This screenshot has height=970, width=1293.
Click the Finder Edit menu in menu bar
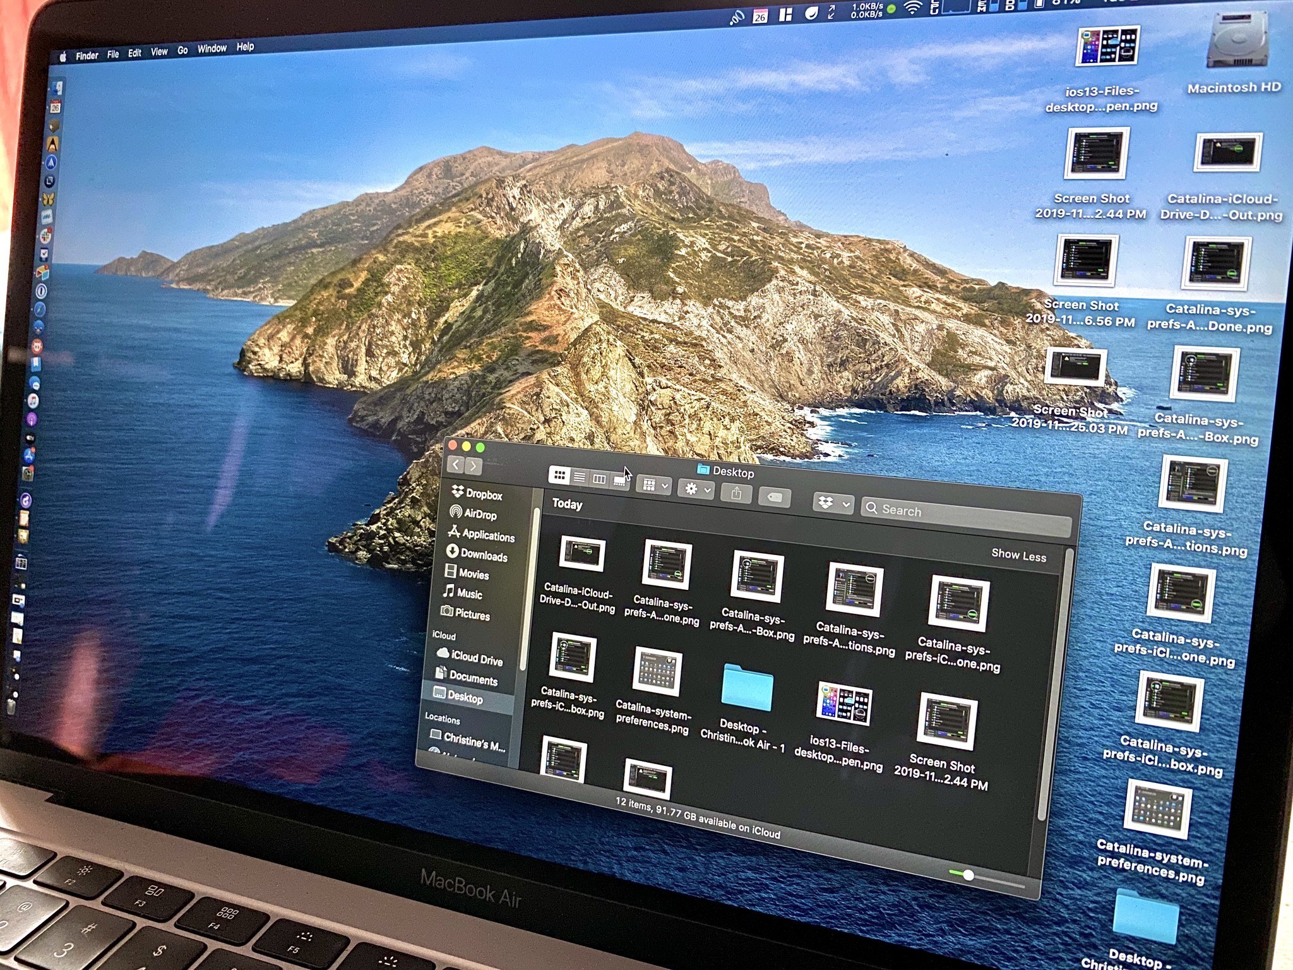point(134,50)
